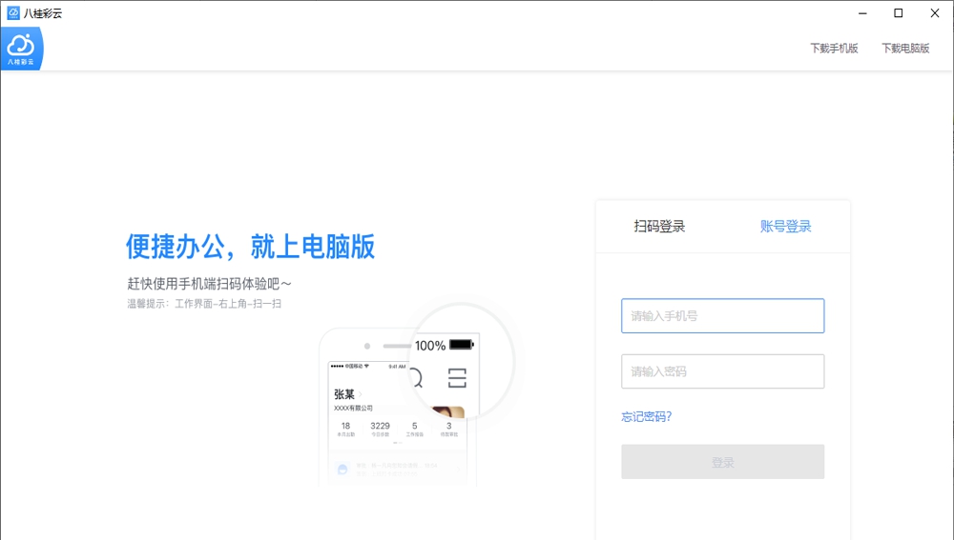Minimize the 八桂彩云 window
Viewport: 954px width, 540px height.
pyautogui.click(x=862, y=12)
